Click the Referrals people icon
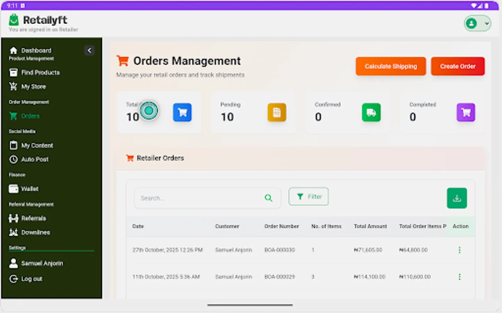Image resolution: width=502 pixels, height=313 pixels. [13, 218]
